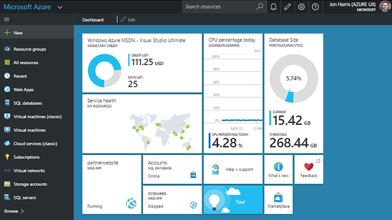Click the oneweek Stopped status text
Viewport: 392px width, 220px height.
(155, 206)
